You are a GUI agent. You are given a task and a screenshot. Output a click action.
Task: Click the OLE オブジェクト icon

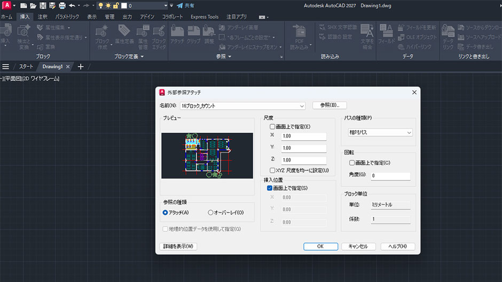[x=401, y=37]
